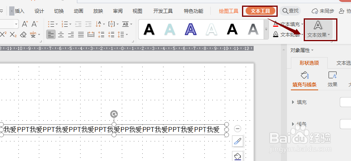351x161 pixels.
Task: Toggle distributed alignment
Action: click(91, 35)
